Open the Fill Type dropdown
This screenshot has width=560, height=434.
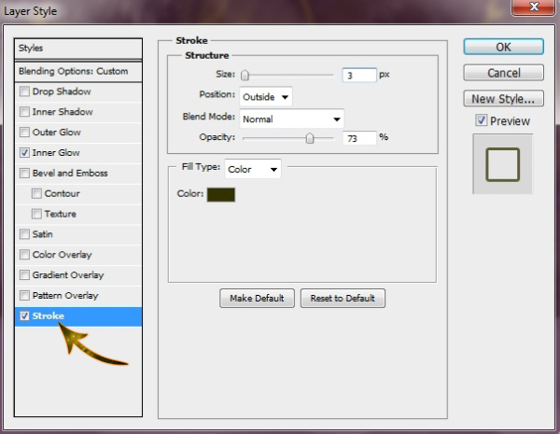point(253,169)
